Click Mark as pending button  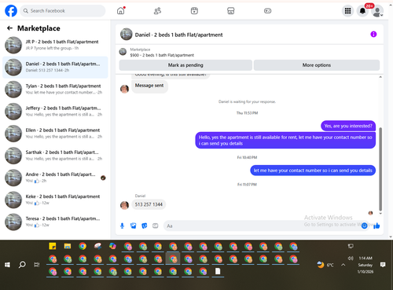tap(185, 65)
